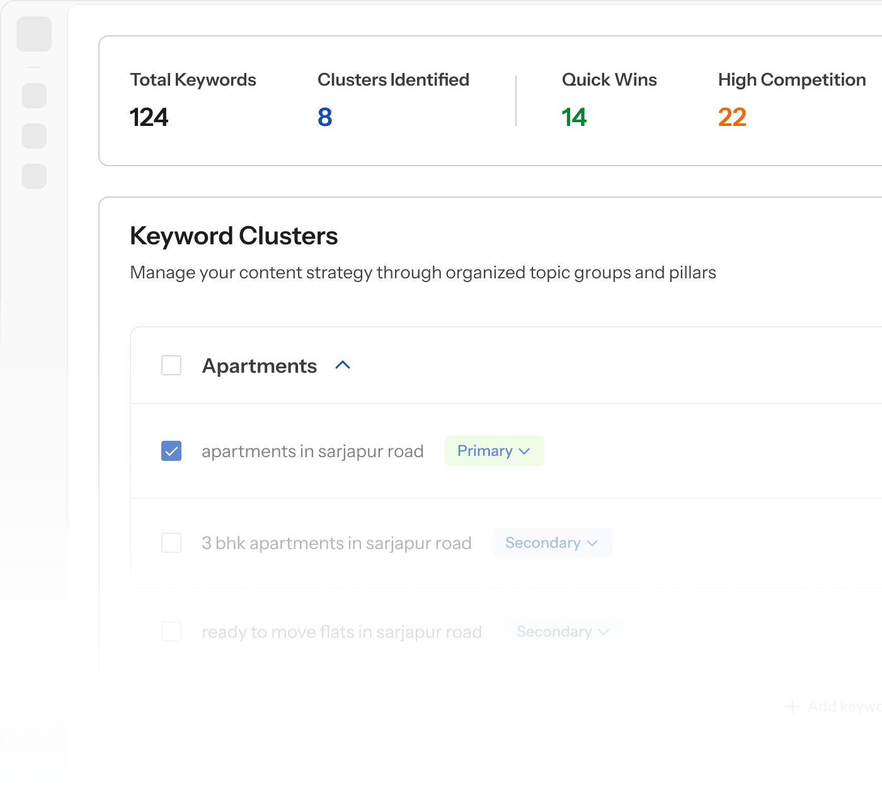882x806 pixels.
Task: Click the Apartments cluster title
Action: click(260, 366)
